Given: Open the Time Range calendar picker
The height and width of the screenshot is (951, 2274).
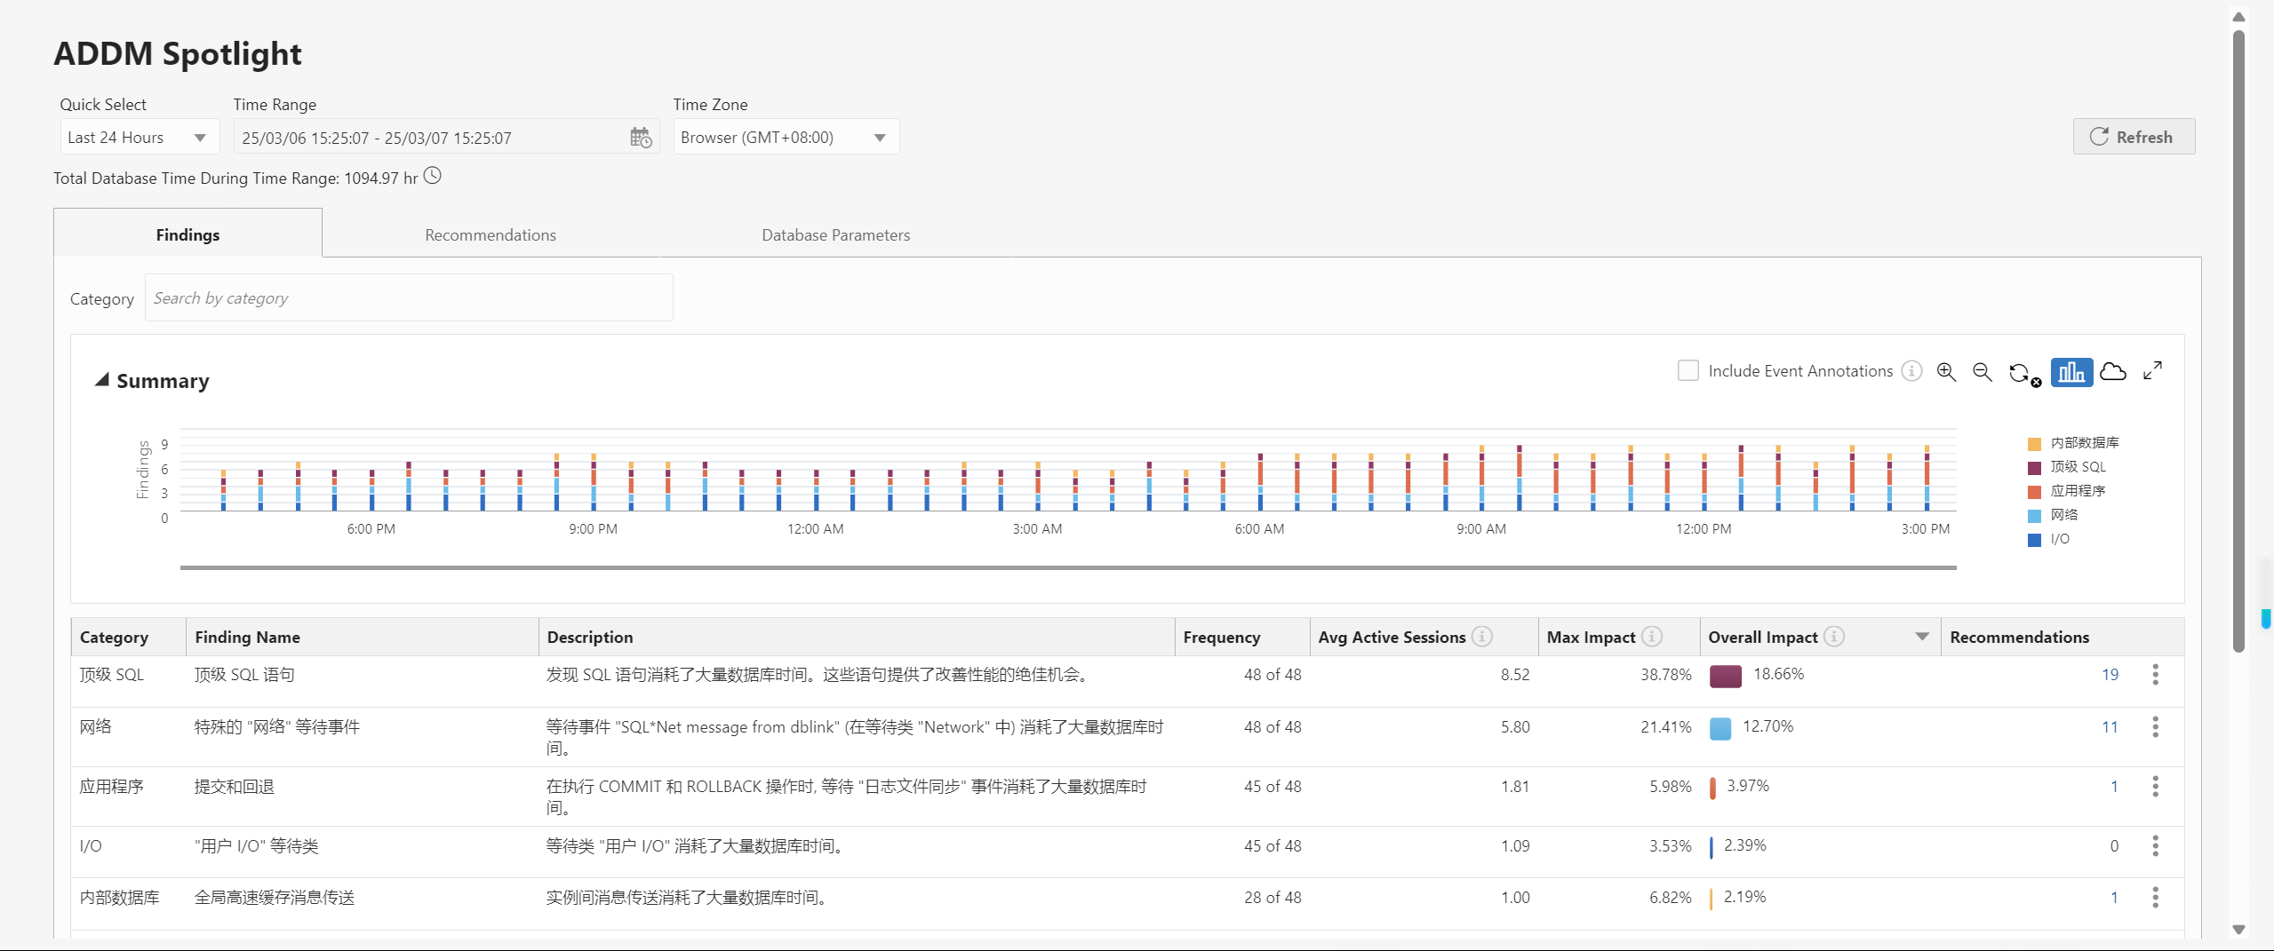Looking at the screenshot, I should [641, 138].
